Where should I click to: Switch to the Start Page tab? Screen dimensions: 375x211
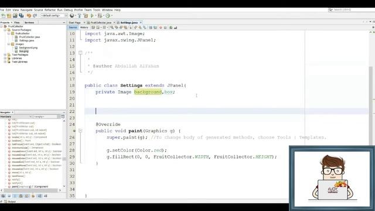[74, 22]
